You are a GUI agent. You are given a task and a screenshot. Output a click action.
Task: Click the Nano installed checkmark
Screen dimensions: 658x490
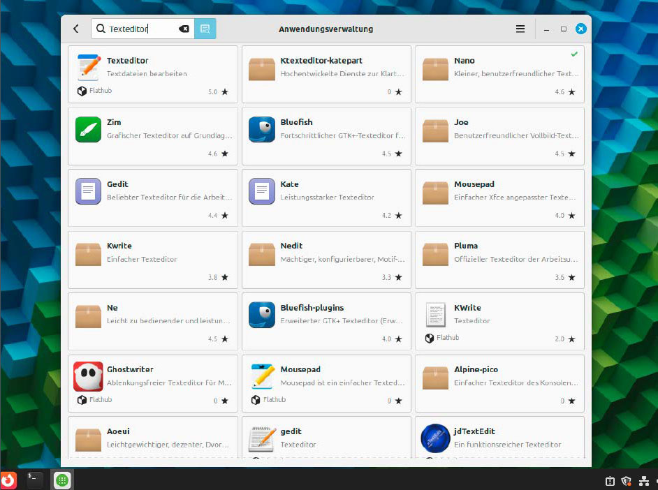[574, 54]
